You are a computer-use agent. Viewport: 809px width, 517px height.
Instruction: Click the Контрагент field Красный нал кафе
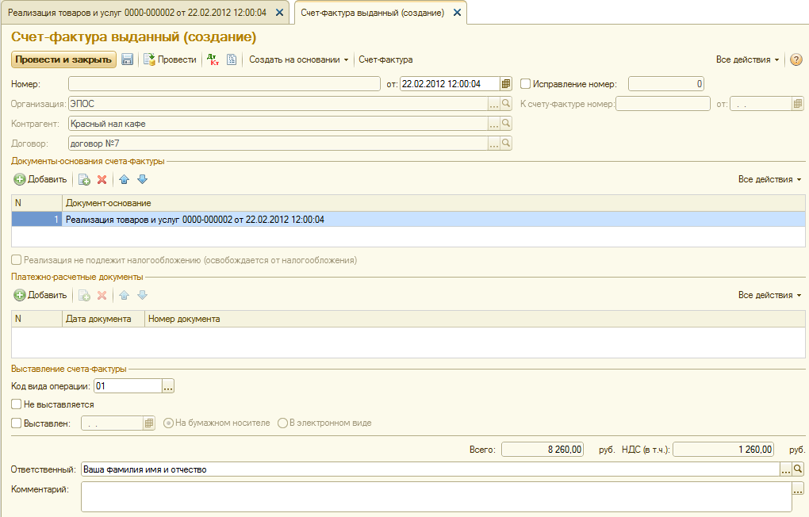[x=278, y=124]
